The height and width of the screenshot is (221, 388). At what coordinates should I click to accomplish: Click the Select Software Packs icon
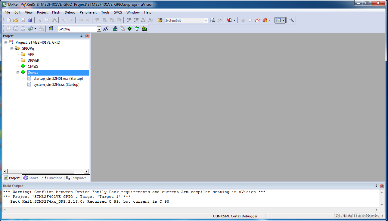pyautogui.click(x=137, y=28)
